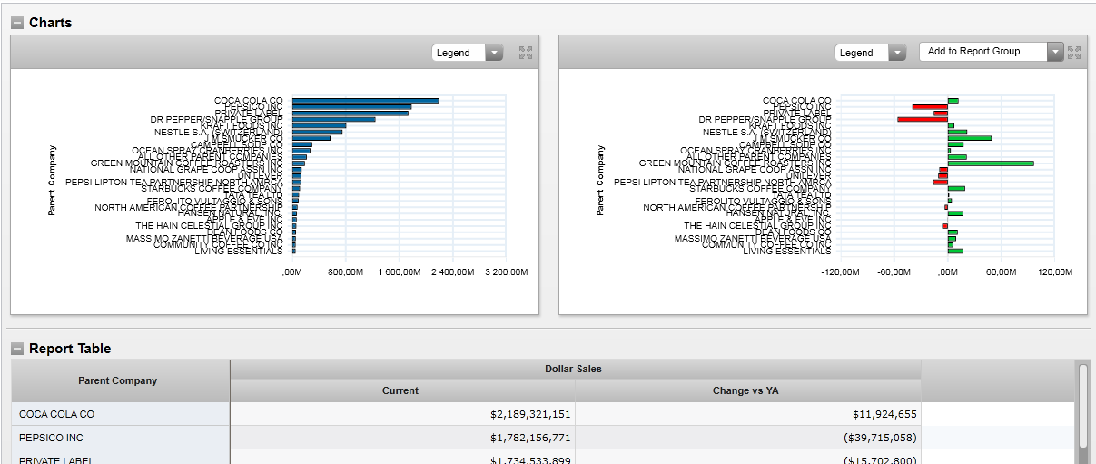Click the report table vertical scrollbar
The height and width of the screenshot is (464, 1096).
point(1081,409)
